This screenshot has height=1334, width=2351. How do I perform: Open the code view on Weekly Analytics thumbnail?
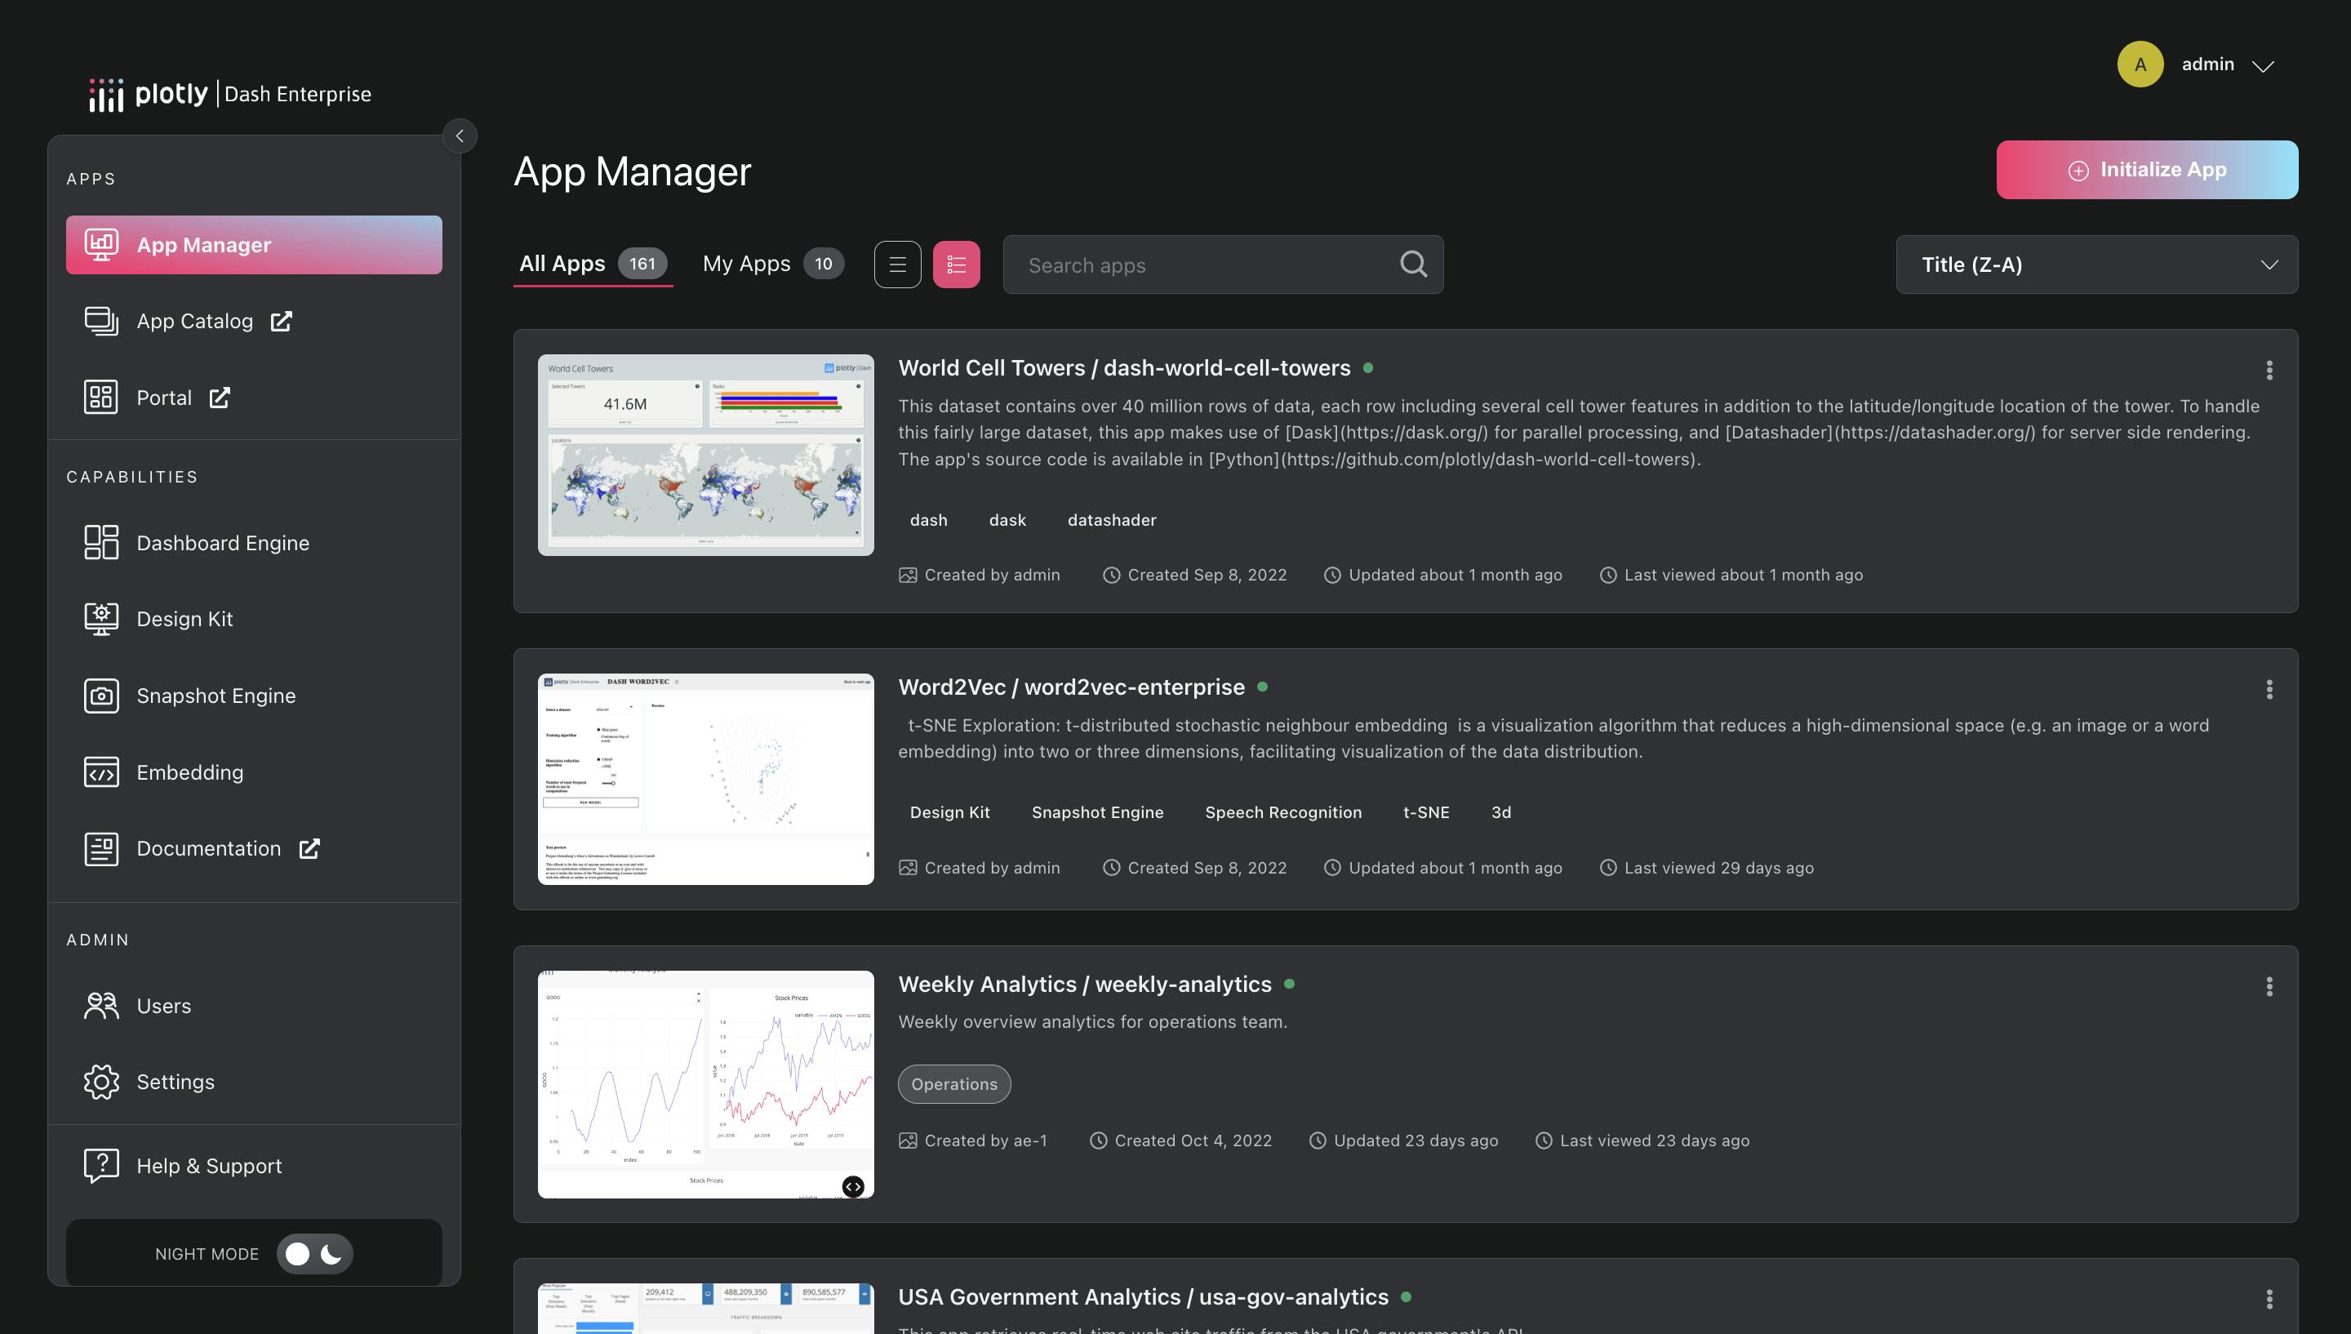[854, 1186]
